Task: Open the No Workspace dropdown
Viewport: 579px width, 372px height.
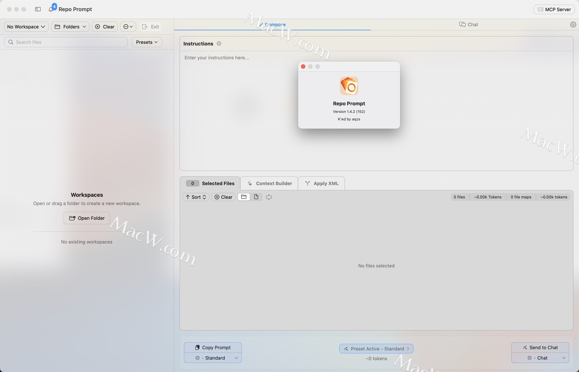Action: coord(26,27)
